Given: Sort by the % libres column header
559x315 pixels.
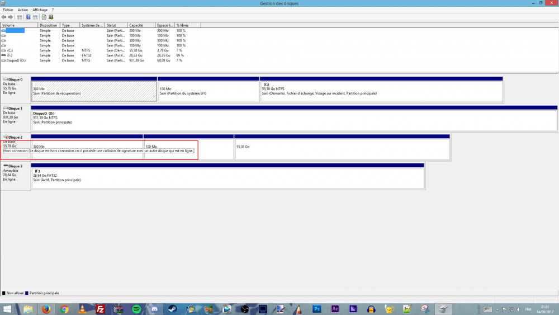Looking at the screenshot, I should pos(188,25).
